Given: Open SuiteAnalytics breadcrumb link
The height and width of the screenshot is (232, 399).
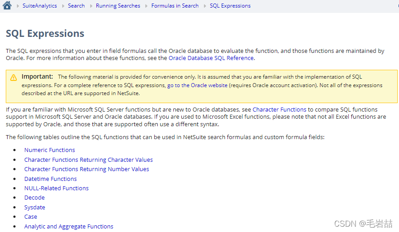Looking at the screenshot, I should [x=40, y=6].
